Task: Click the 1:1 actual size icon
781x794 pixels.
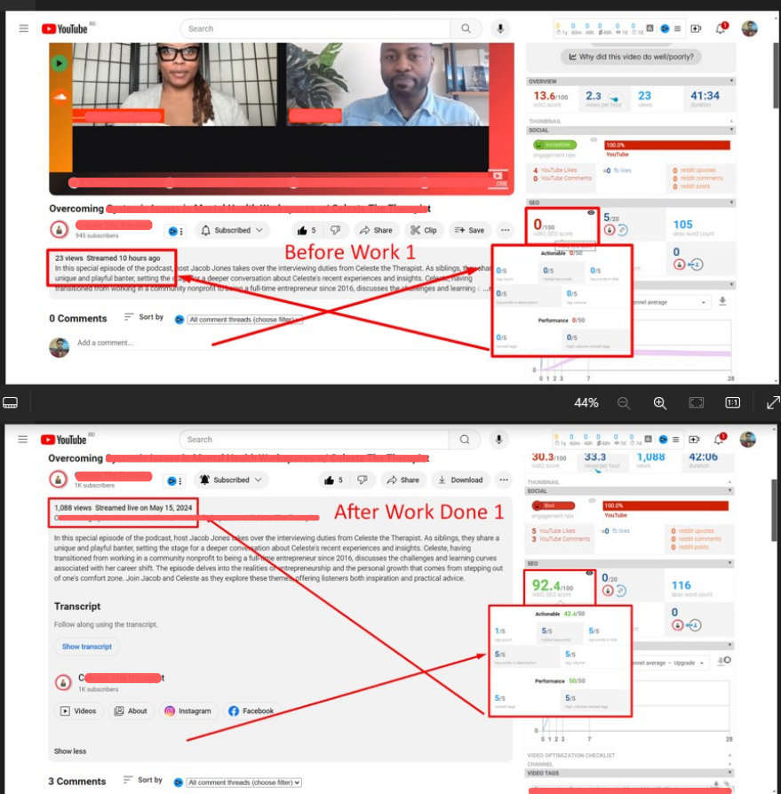Action: pyautogui.click(x=733, y=402)
